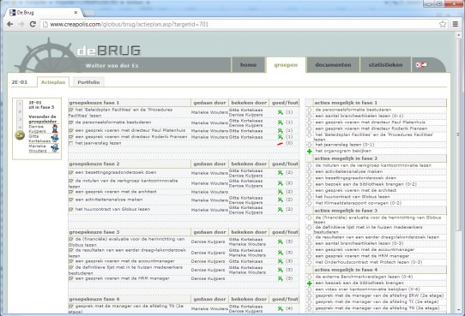
Task: Click plus icon for 'een gesprek voeren met de accountmanager' in acties list
Action: coord(310,250)
